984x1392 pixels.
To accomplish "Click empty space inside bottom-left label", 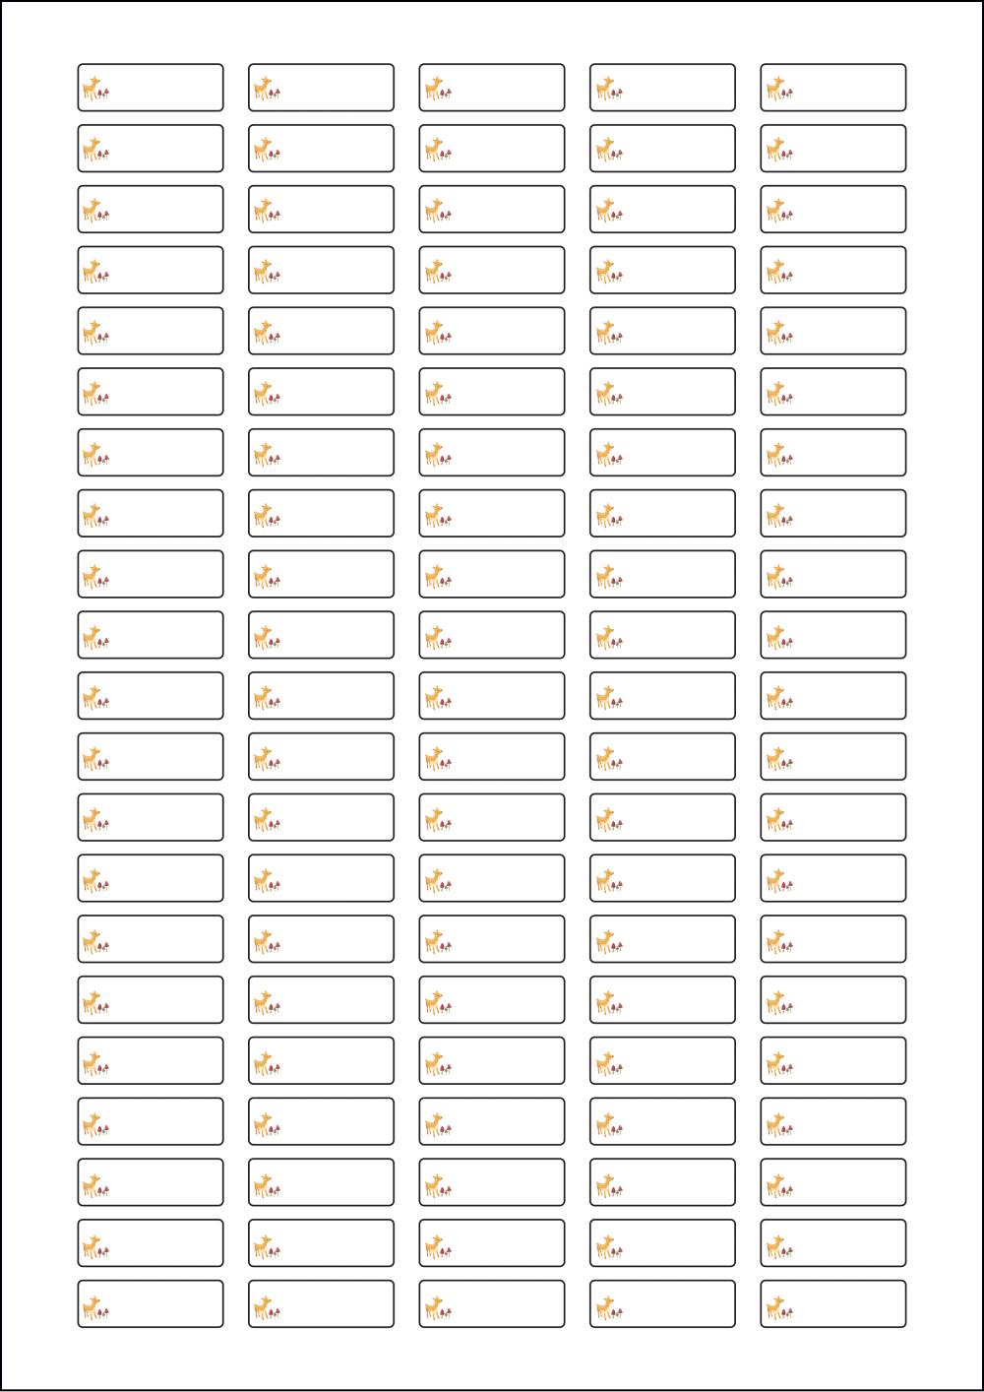I will [164, 1303].
